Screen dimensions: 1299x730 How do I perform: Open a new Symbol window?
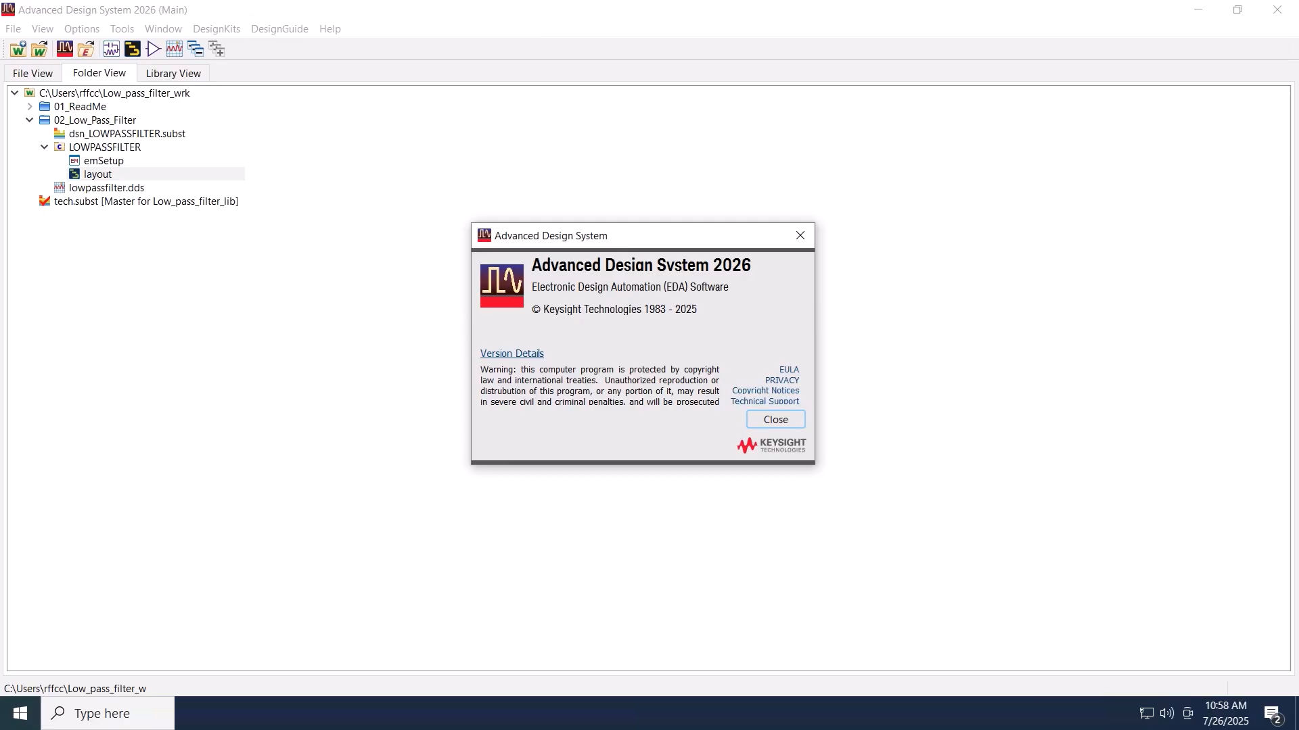[x=153, y=49]
